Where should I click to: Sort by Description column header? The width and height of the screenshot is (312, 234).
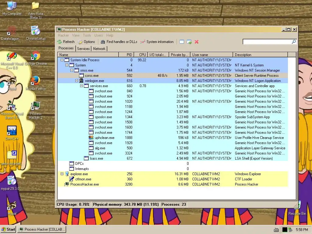(x=261, y=55)
